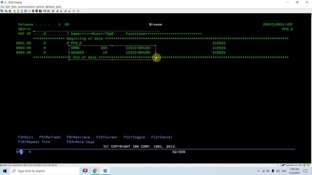Click the EASYCLASS1/UDF library text
This screenshot has width=312, height=175.
tap(278, 24)
